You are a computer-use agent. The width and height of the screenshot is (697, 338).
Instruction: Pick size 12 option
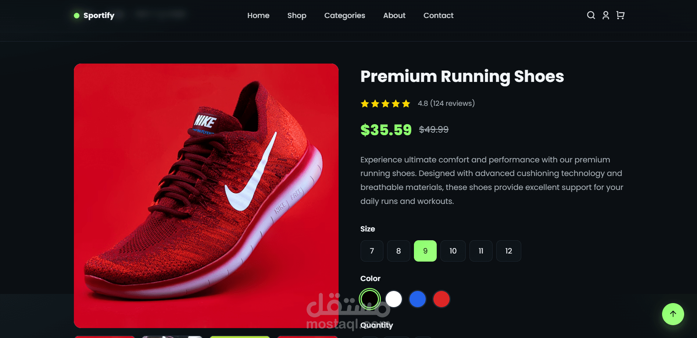point(508,251)
